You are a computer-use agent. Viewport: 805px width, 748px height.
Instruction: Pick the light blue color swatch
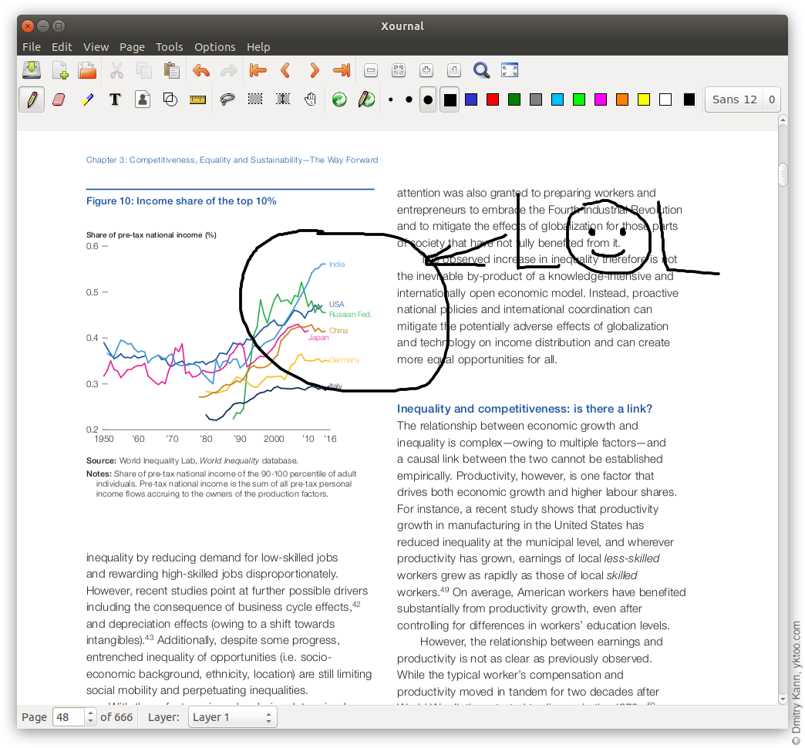[557, 99]
